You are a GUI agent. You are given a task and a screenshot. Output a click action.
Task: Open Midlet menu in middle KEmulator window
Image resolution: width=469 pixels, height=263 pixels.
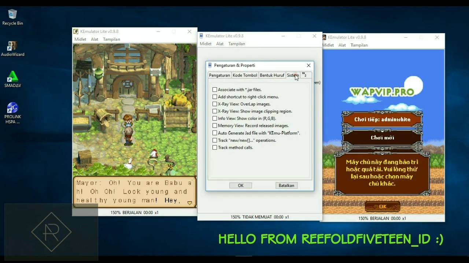point(206,44)
